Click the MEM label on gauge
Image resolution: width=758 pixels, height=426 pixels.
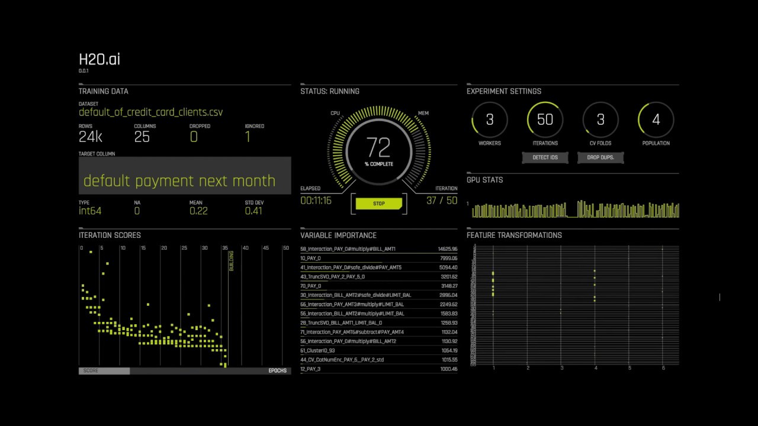(x=423, y=113)
